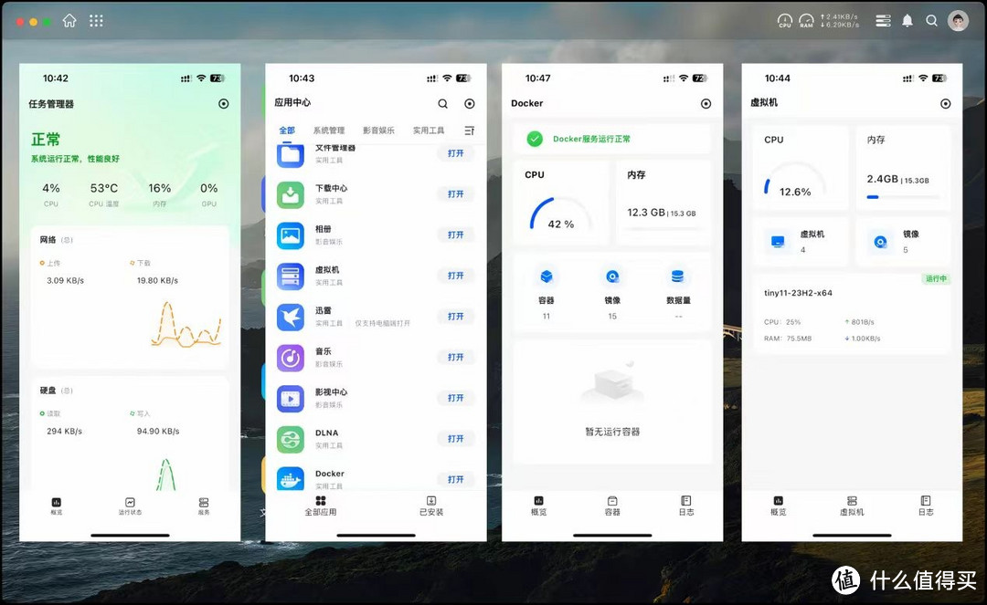Switch to 全部应用 bottom tab

321,506
